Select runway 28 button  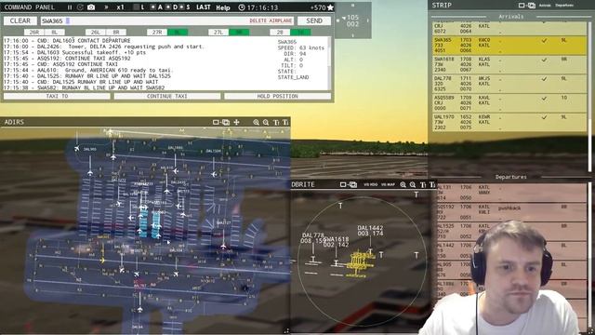[x=280, y=33]
